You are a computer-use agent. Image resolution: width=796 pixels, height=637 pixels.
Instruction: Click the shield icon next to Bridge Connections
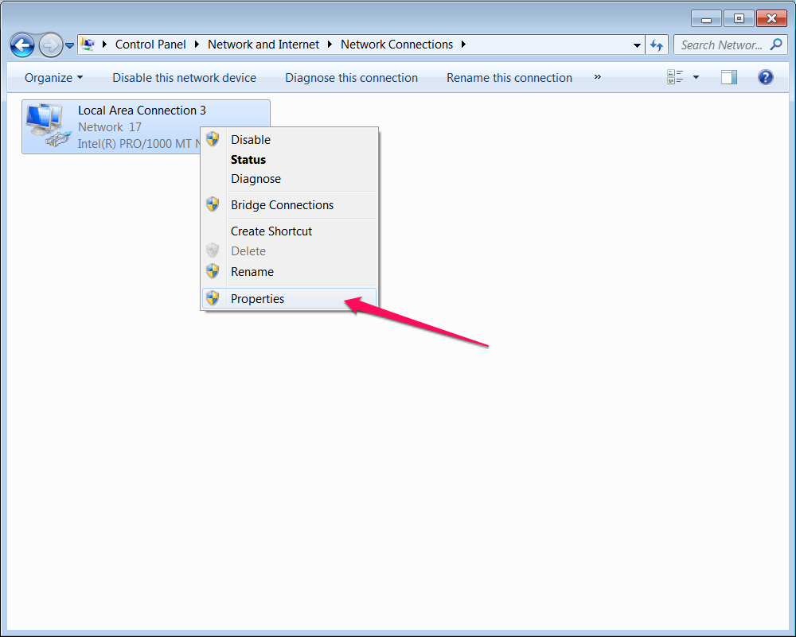pyautogui.click(x=213, y=204)
